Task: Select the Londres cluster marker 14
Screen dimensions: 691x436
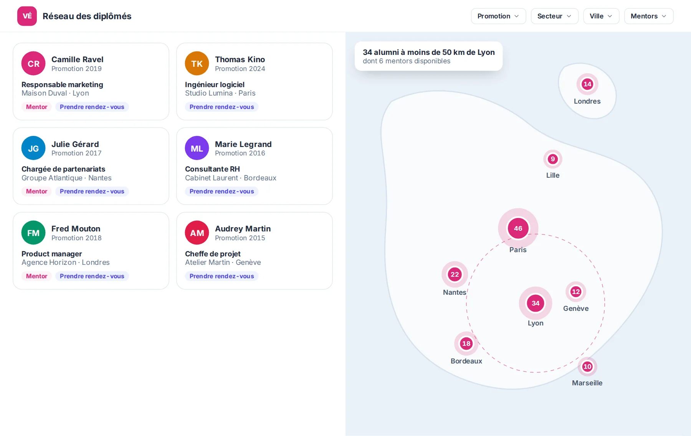Action: click(587, 84)
